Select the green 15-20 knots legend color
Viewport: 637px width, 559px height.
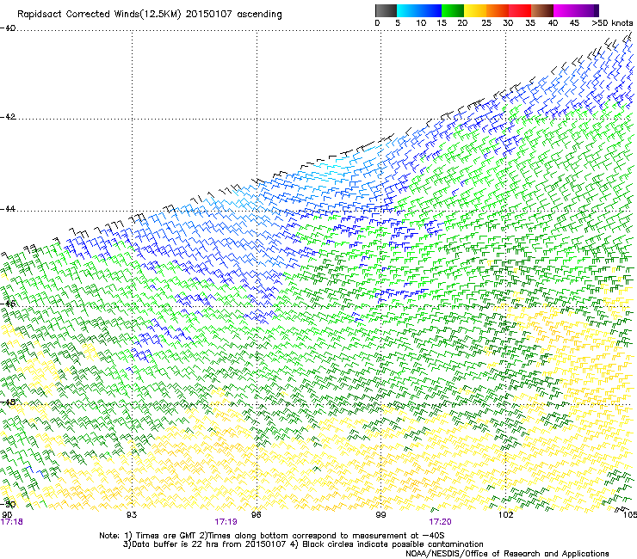tap(453, 10)
